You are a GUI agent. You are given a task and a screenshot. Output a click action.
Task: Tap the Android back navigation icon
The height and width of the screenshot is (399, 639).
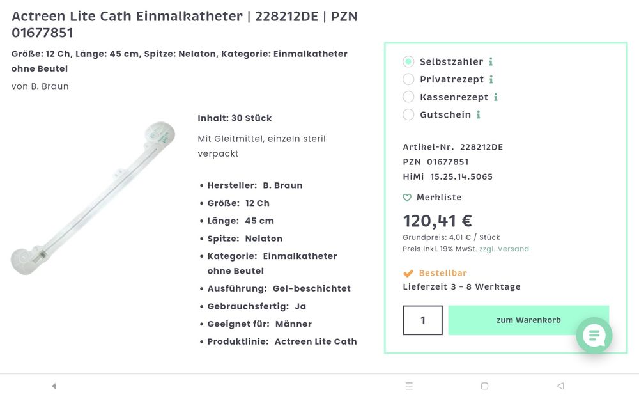tap(560, 386)
